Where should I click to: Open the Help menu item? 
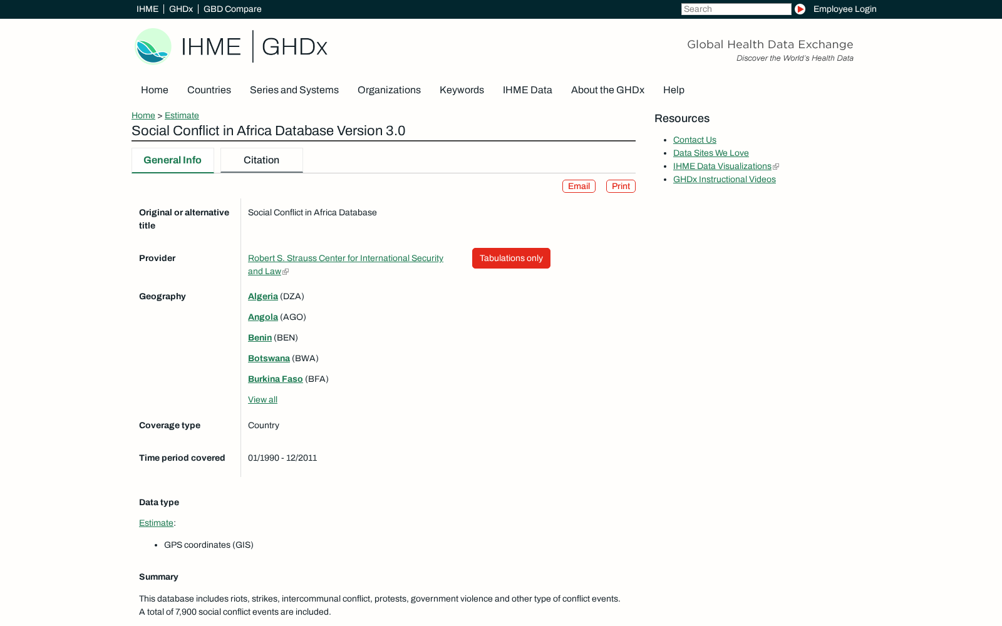tap(674, 90)
